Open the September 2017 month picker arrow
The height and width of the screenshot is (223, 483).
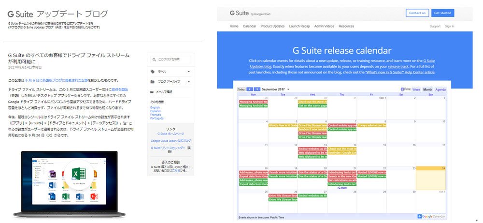pyautogui.click(x=288, y=90)
